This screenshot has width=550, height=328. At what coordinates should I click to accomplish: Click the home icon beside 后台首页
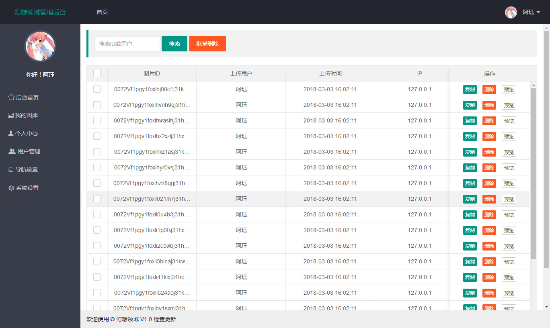[x=11, y=97]
